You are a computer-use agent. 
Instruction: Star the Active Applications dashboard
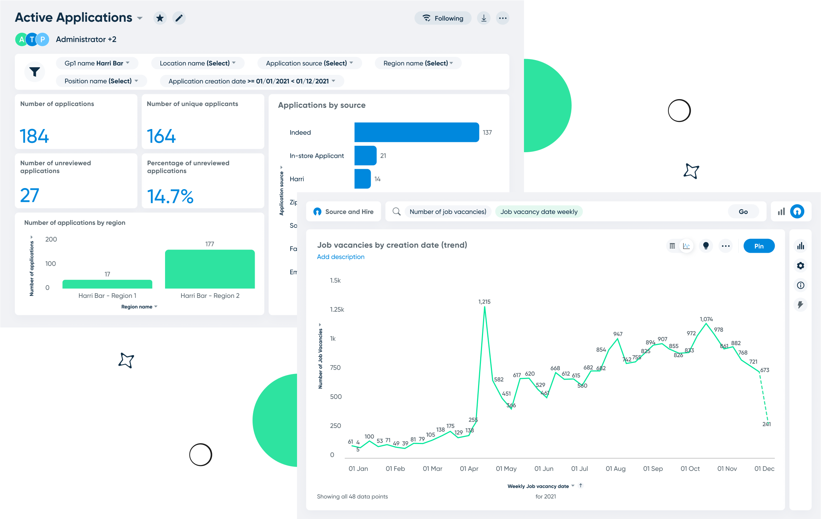click(160, 18)
